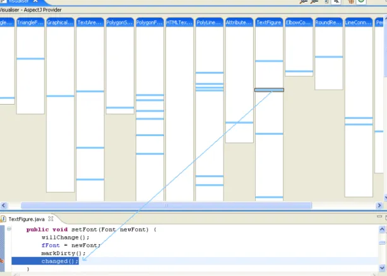Click the Visualiser vertical scrollbar down arrow
387x276 pixels.
(386, 197)
